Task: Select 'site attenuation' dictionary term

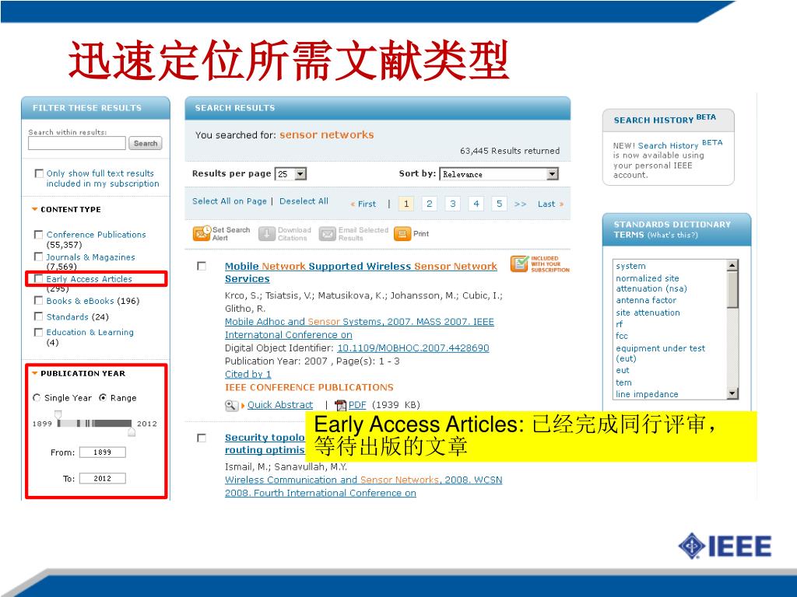Action: point(648,312)
